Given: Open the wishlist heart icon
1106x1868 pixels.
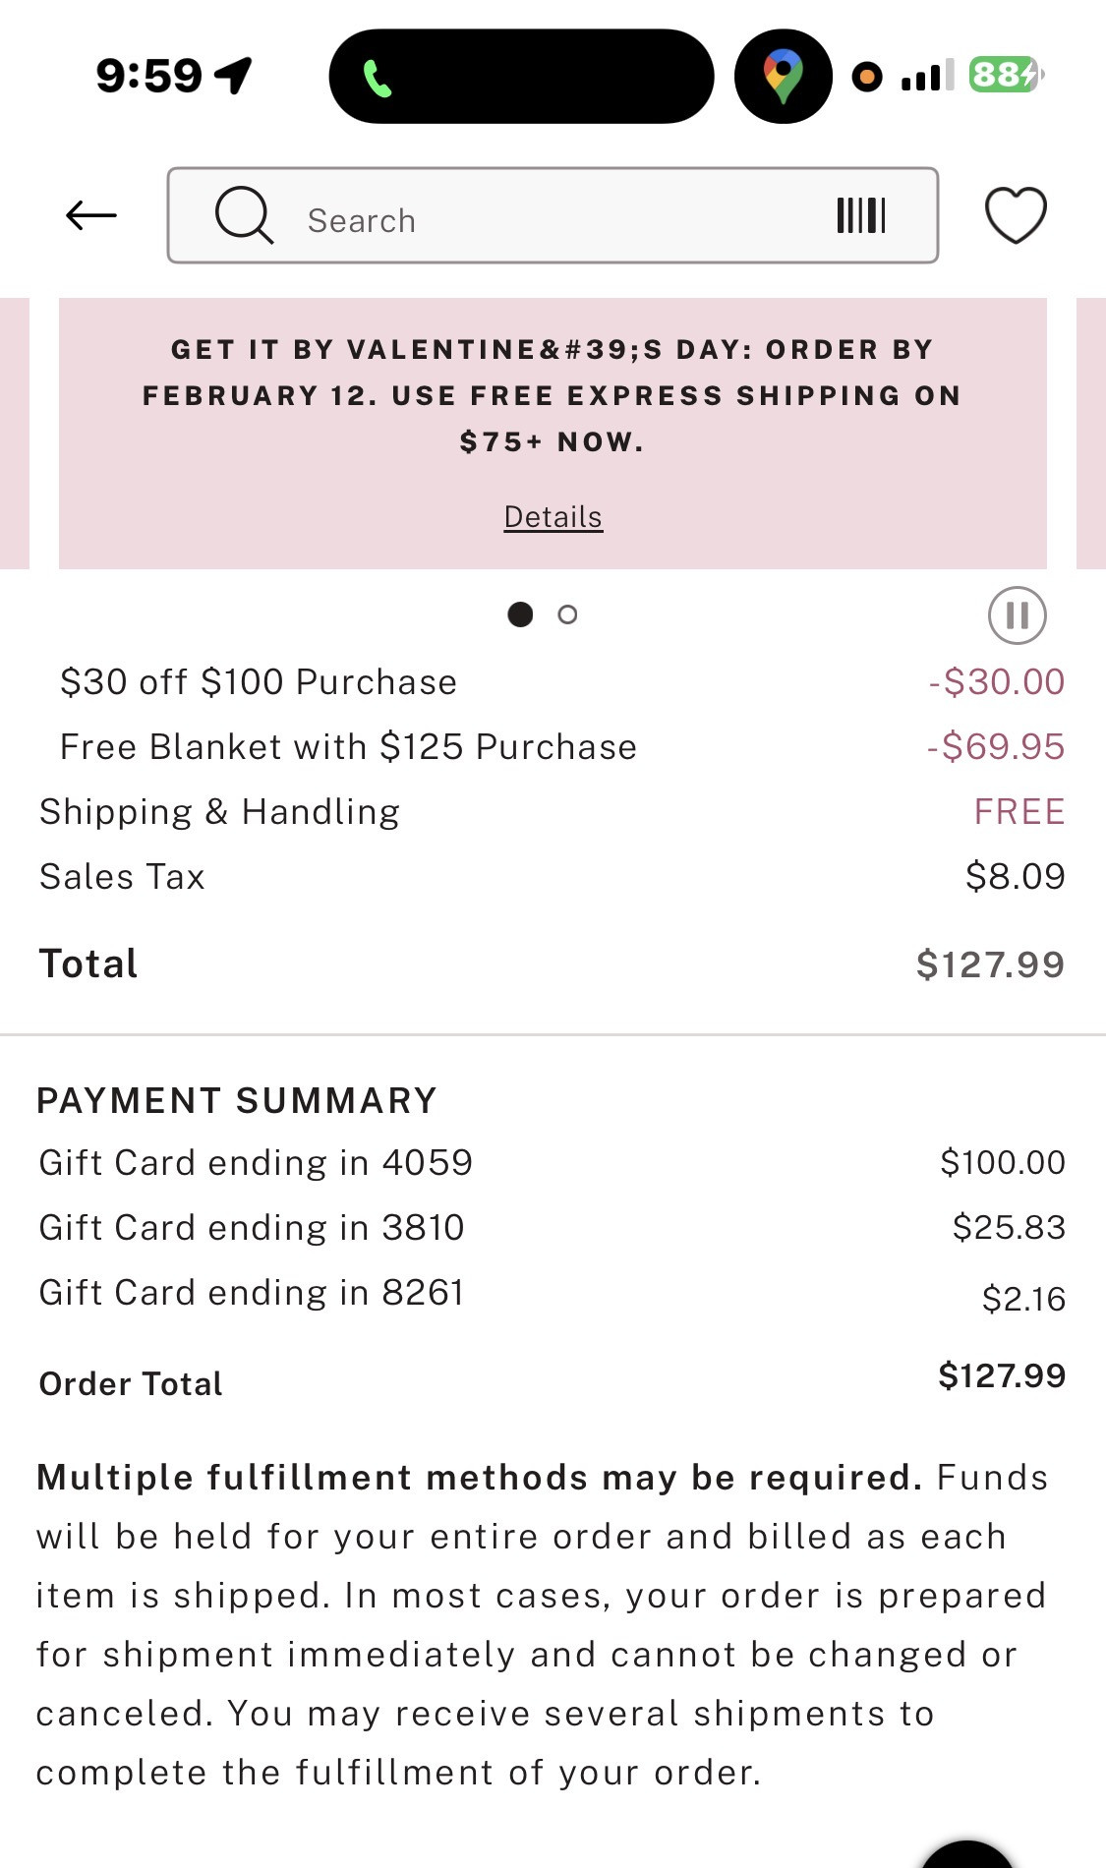Looking at the screenshot, I should tap(1016, 215).
